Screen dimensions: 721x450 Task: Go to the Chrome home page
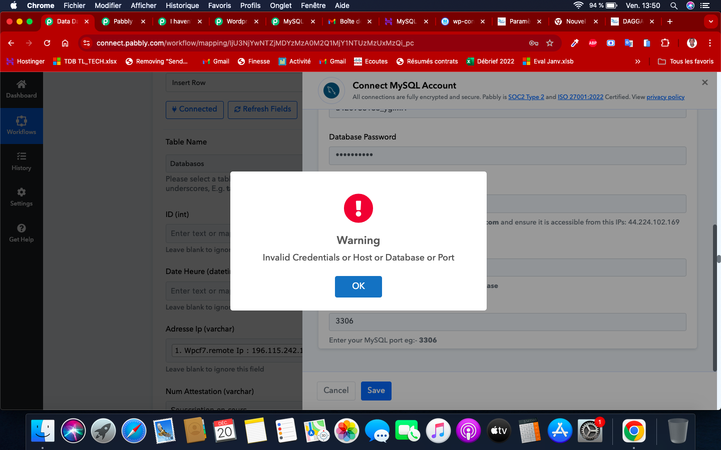(65, 43)
